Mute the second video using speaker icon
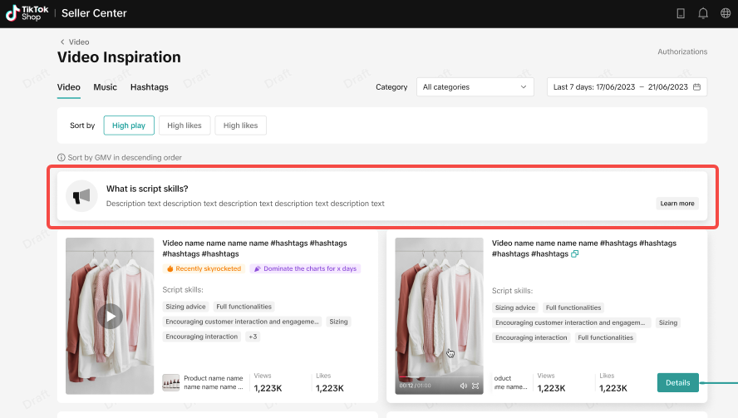This screenshot has height=418, width=738. 464,386
